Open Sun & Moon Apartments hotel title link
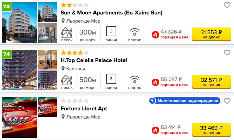This screenshot has height=140, width=234. [111, 13]
